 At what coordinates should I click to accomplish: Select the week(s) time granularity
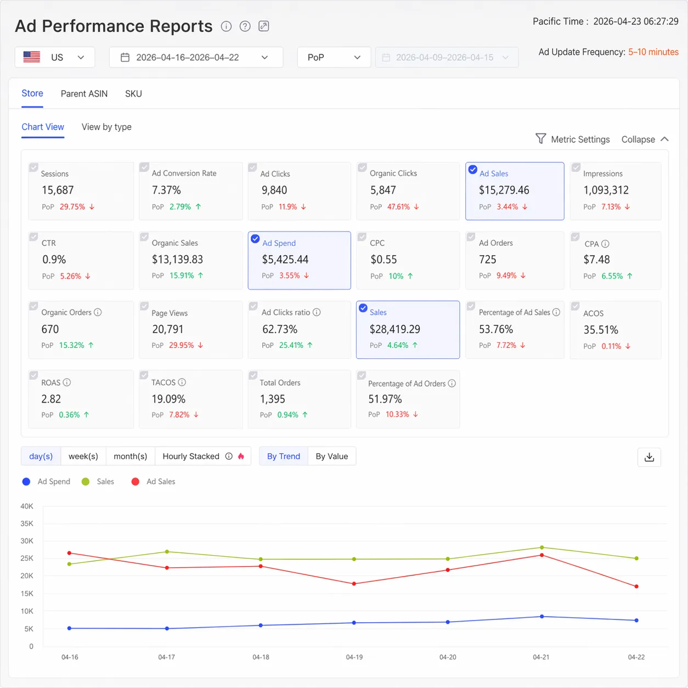pos(83,456)
